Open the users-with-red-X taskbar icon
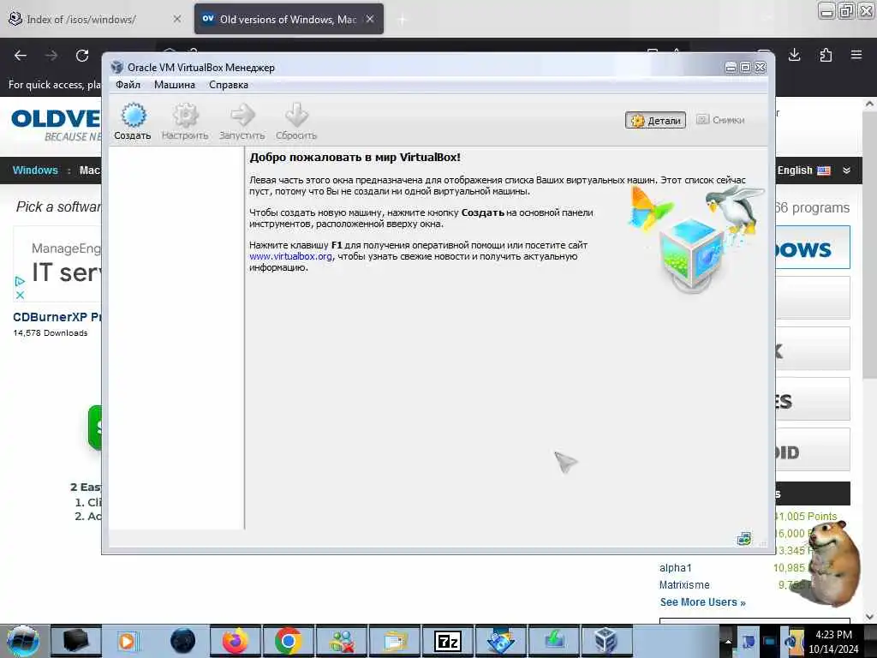 click(342, 641)
